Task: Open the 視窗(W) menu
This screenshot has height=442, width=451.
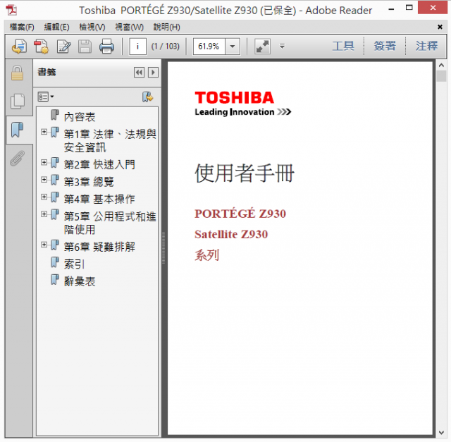Action: click(x=129, y=27)
